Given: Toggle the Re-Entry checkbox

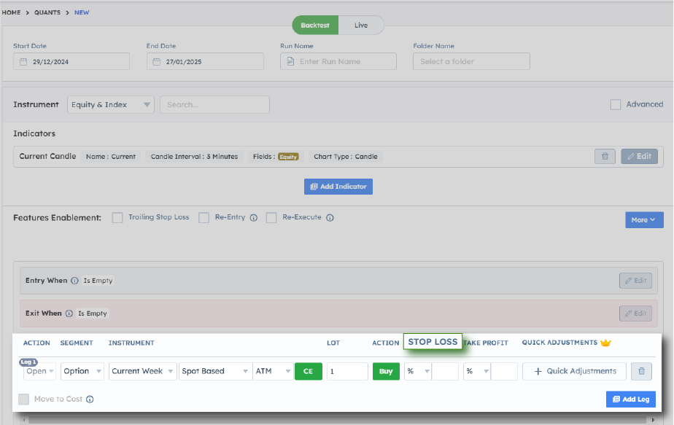Looking at the screenshot, I should point(204,218).
